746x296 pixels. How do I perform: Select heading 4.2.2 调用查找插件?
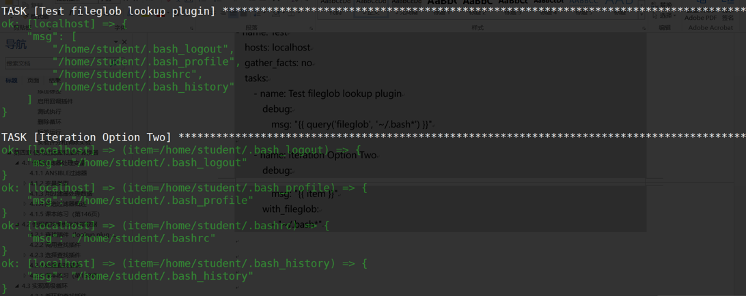[x=55, y=245]
